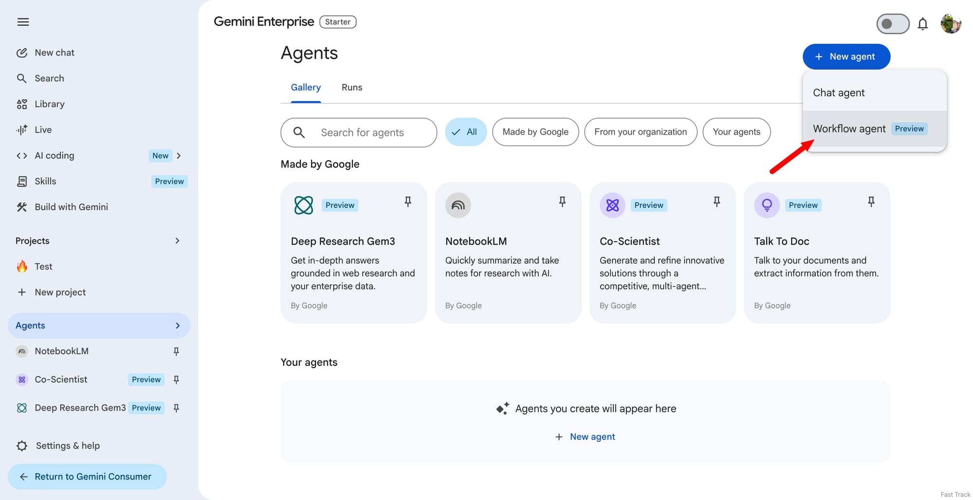
Task: Open the hamburger main menu
Action: [23, 22]
